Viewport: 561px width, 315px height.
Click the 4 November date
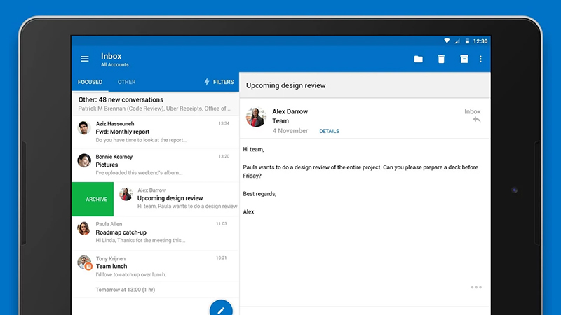pyautogui.click(x=290, y=131)
